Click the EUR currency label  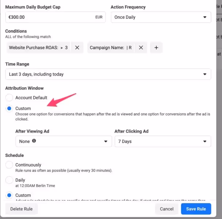pyautogui.click(x=99, y=17)
